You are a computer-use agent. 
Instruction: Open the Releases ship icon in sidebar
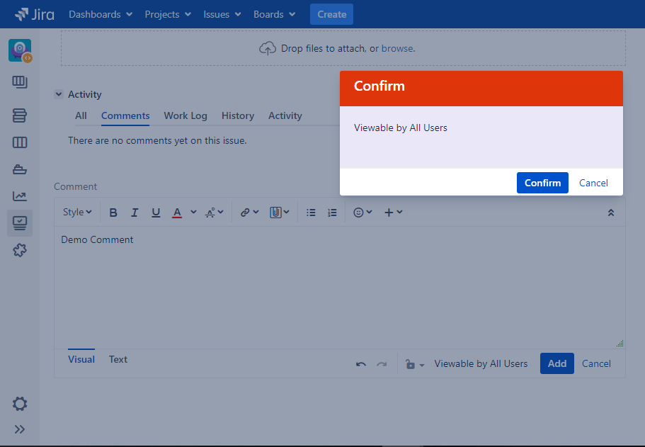click(x=20, y=169)
